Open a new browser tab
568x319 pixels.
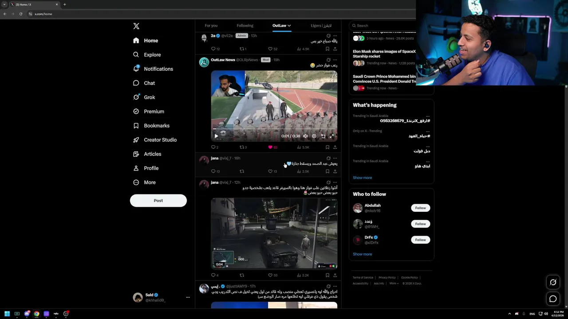64,4
